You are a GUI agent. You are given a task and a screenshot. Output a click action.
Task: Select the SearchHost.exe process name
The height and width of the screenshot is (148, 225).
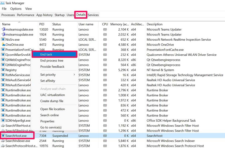[16, 136]
